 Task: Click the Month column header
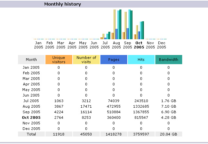31,60
